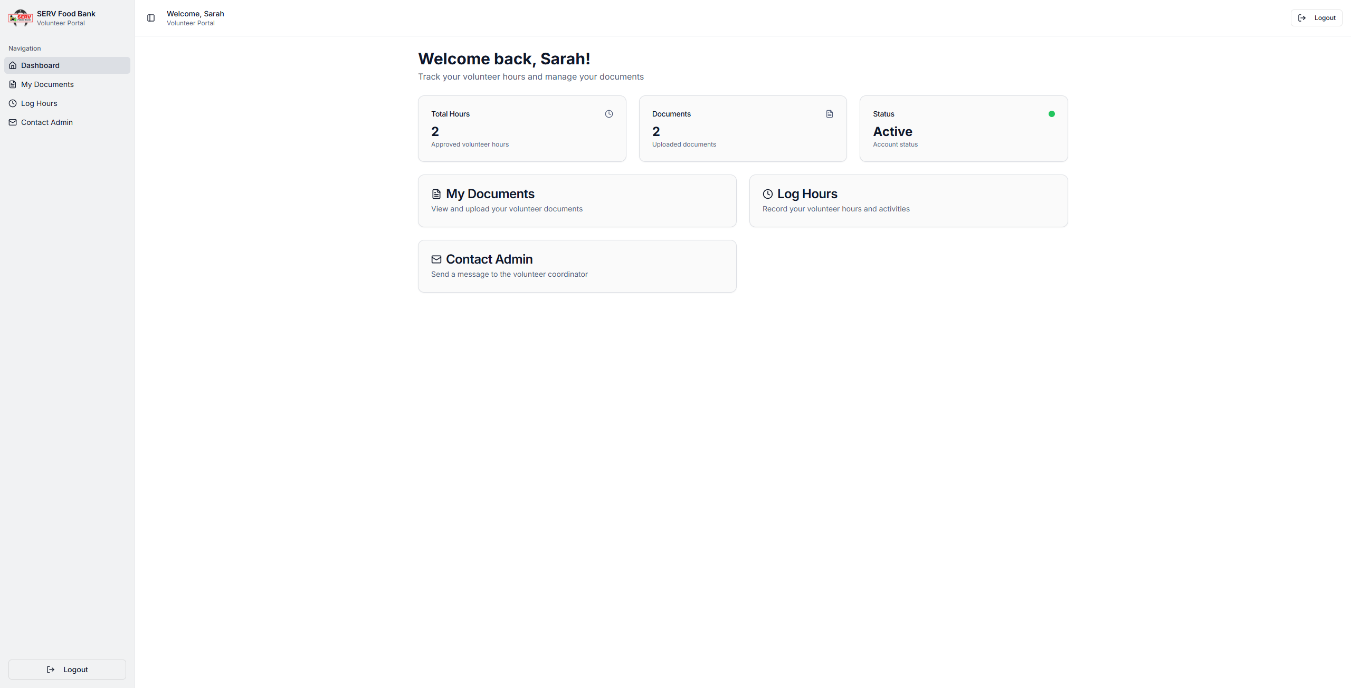Screen dimensions: 1351x688
Task: Click the document icon beside My Documents heading
Action: [x=436, y=194]
